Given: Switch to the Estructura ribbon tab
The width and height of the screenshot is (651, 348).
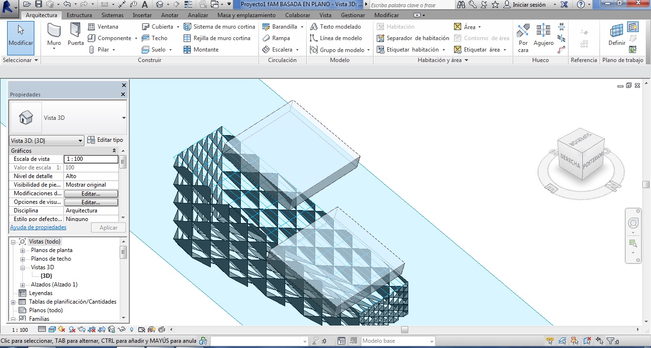Looking at the screenshot, I should 79,15.
